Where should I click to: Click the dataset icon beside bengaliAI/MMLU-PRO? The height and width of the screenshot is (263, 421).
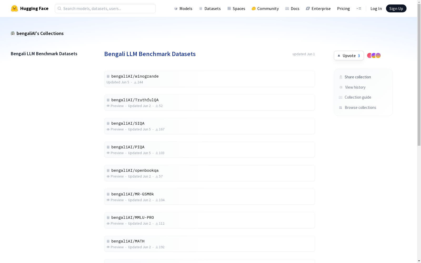(x=108, y=218)
